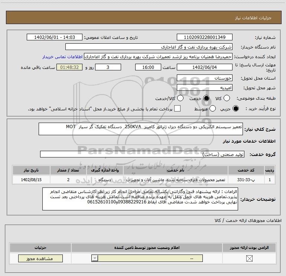Screen dimensions: 286x276
Task: Click the الزامی بودن ارائه مجوز column header
Action: pyautogui.click(x=249, y=247)
